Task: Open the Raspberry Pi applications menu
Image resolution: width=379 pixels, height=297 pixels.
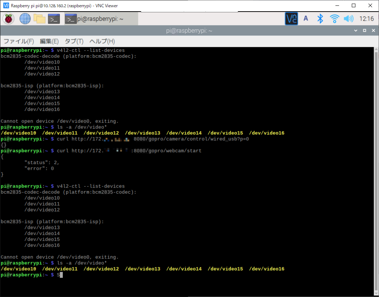Action: pos(8,18)
